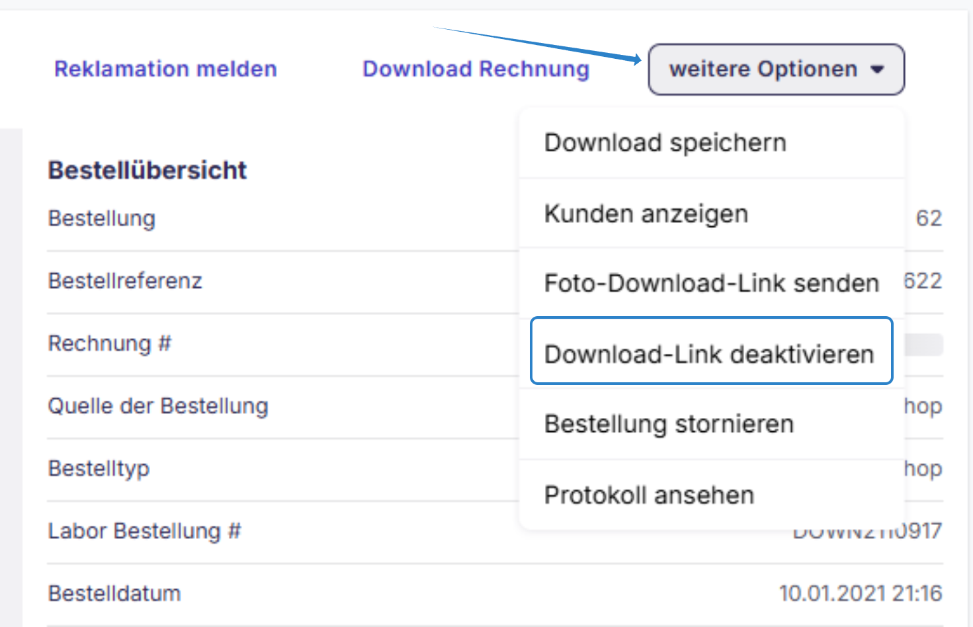Click the Download Rechnung link
Image resolution: width=973 pixels, height=627 pixels.
(476, 69)
